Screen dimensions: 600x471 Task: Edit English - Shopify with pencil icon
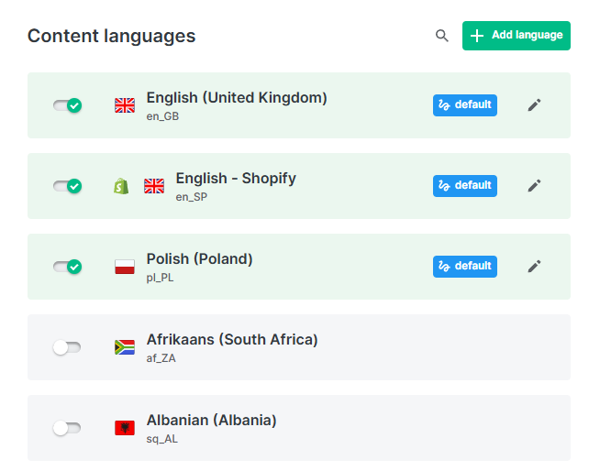click(x=534, y=186)
